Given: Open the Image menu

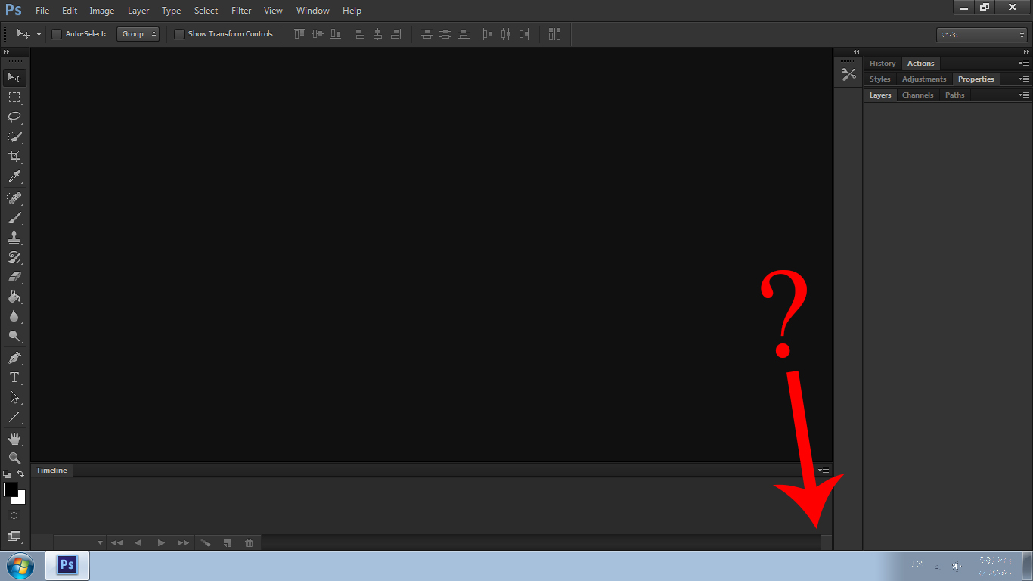Looking at the screenshot, I should click(102, 11).
